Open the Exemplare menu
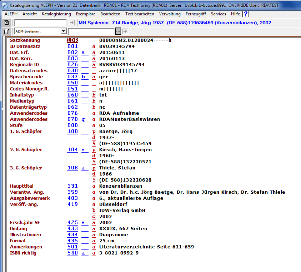Screen dimensions: 301x272 click(x=85, y=14)
